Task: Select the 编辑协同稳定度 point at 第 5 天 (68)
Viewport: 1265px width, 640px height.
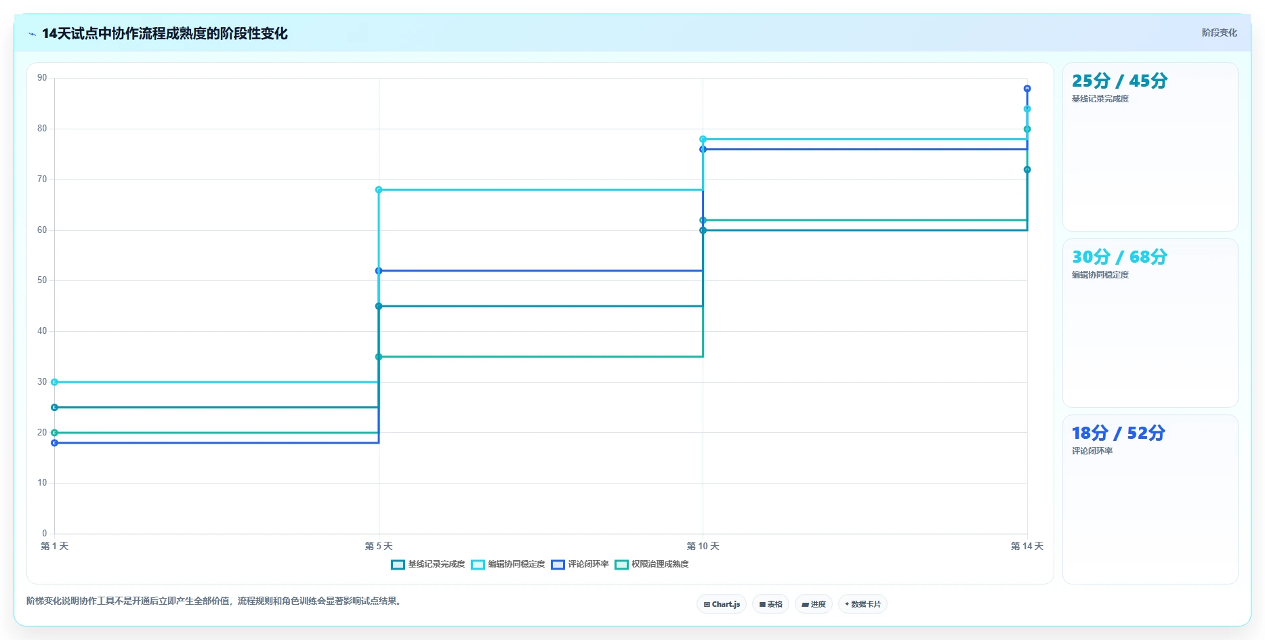Action: pyautogui.click(x=379, y=190)
